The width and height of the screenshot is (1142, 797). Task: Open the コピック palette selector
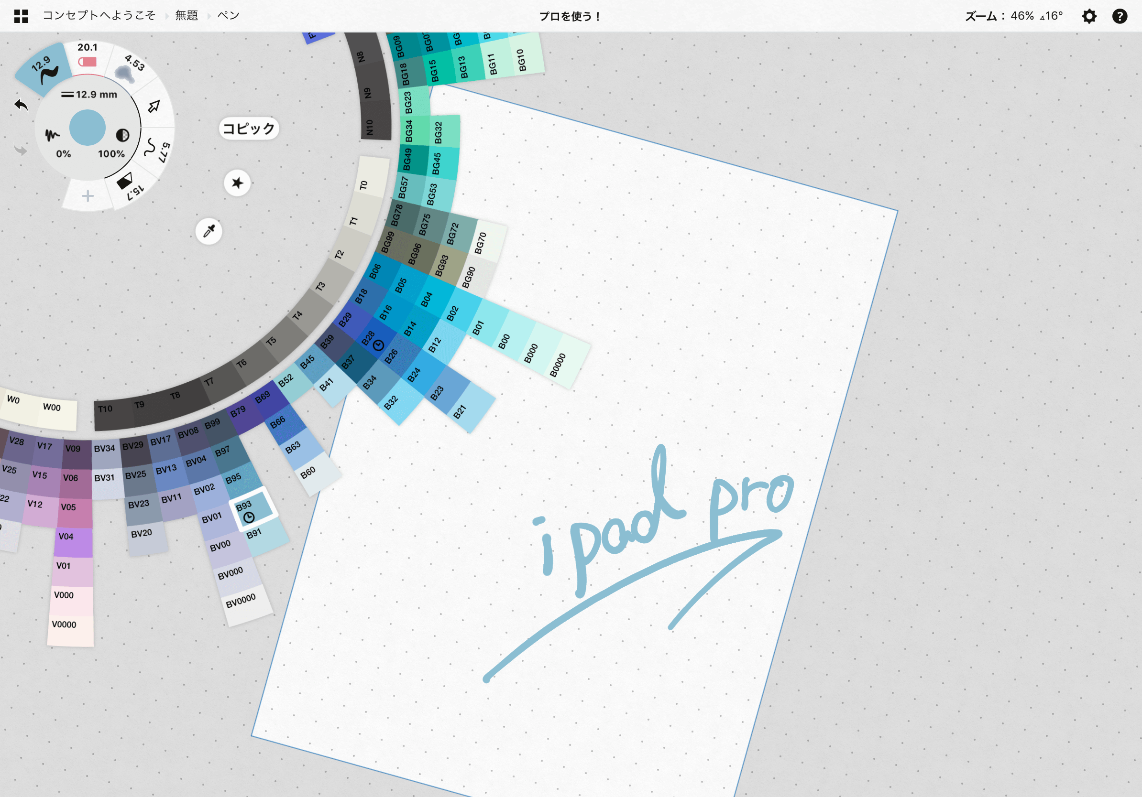click(x=249, y=129)
